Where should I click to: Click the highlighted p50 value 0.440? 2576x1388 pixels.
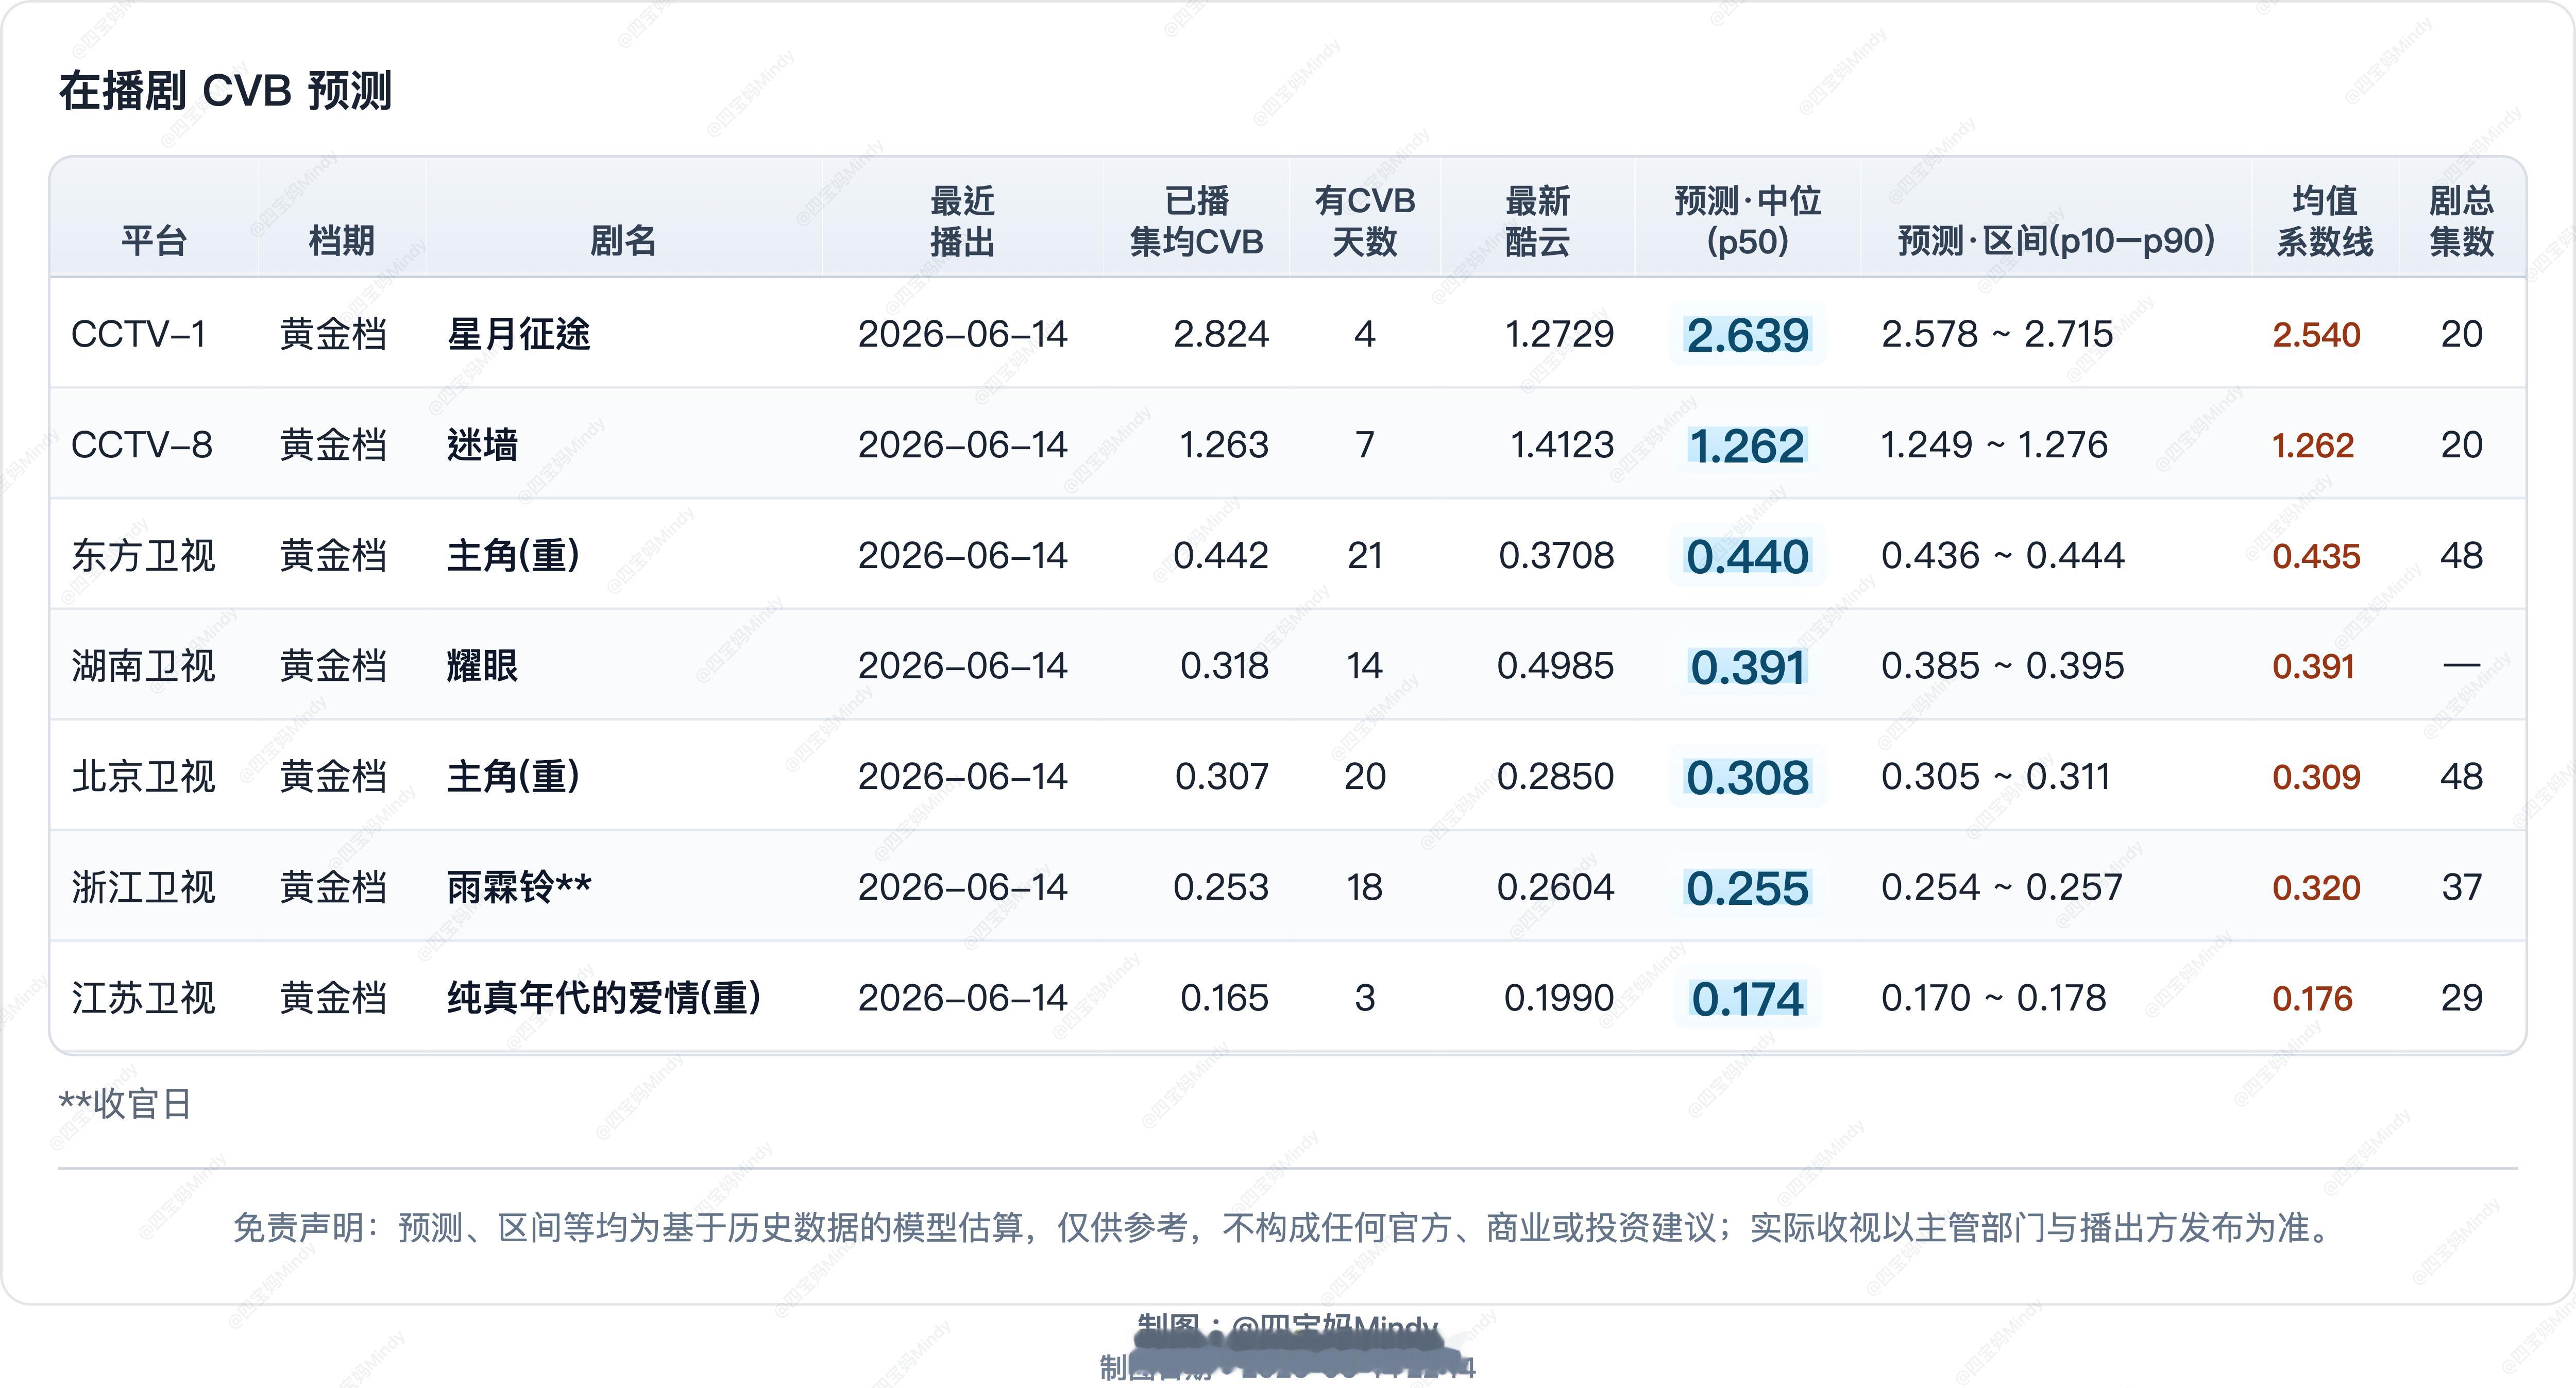1747,557
